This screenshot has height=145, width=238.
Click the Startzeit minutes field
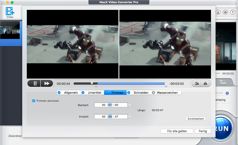[110, 105]
